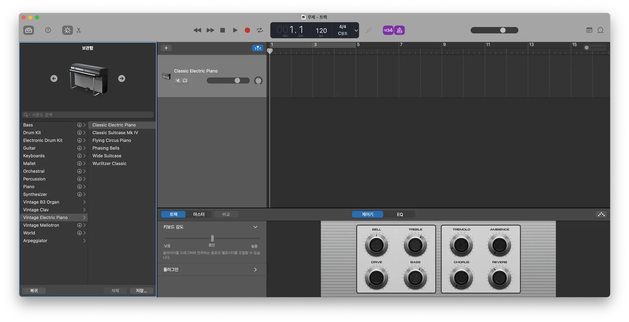Click the 저장... button in library
This screenshot has width=629, height=322.
click(141, 290)
